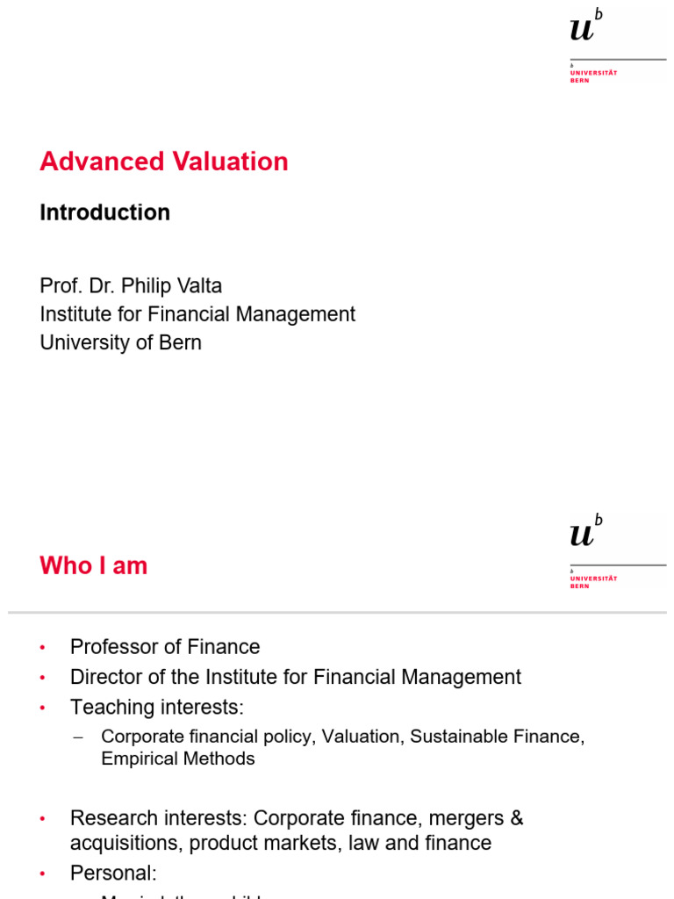
Task: Click the name "Prof. Dr. Philip Valta"
Action: click(131, 286)
